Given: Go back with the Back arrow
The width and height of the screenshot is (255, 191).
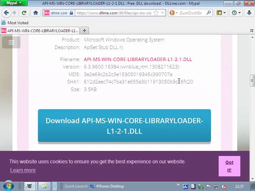Looking at the screenshot, I should [x=6, y=13].
